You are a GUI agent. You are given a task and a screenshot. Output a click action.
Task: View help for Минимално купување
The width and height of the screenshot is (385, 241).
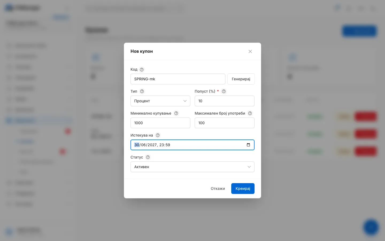tap(176, 114)
